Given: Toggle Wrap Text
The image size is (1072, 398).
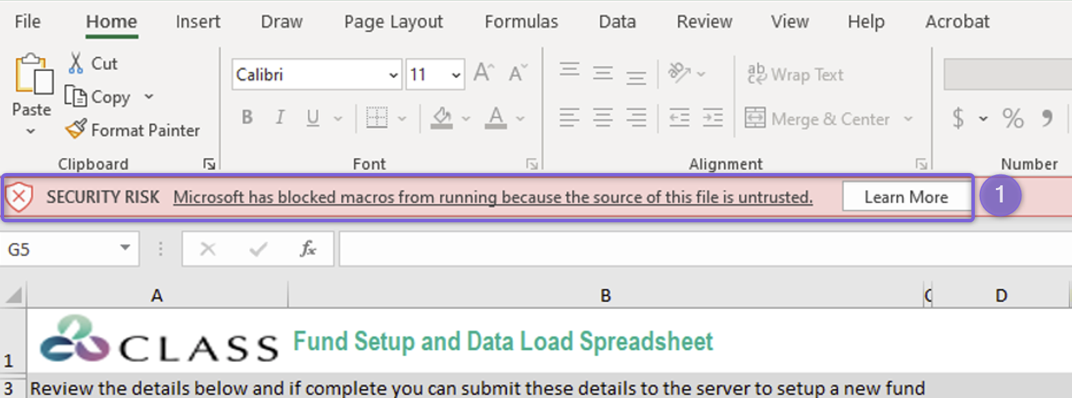Looking at the screenshot, I should (796, 74).
